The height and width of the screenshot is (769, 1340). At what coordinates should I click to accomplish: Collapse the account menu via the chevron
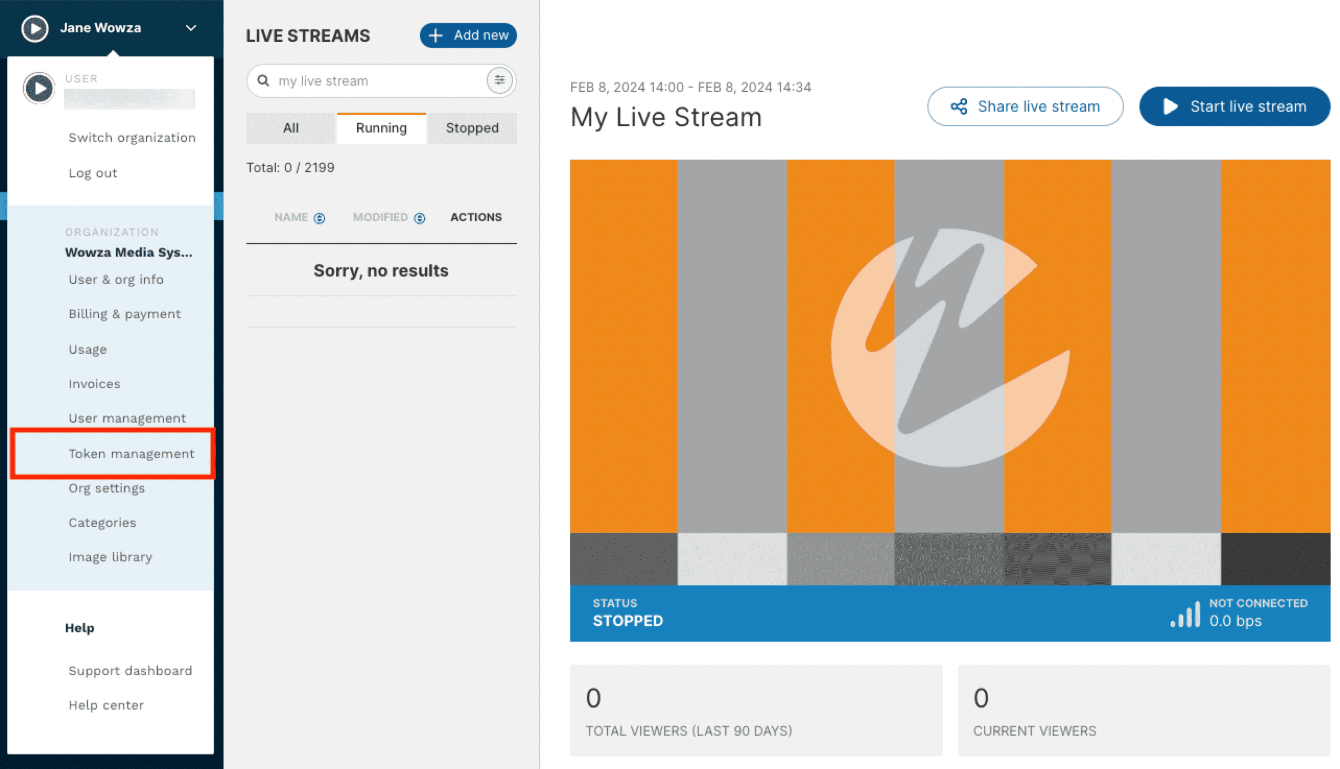[x=191, y=28]
